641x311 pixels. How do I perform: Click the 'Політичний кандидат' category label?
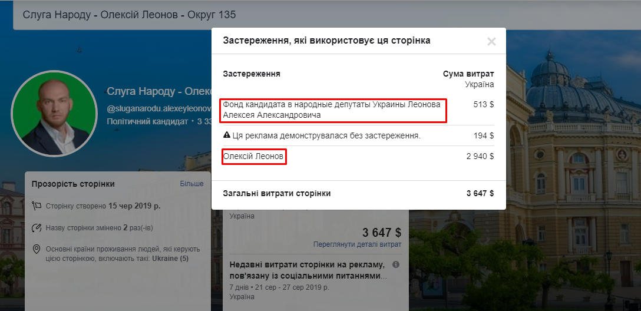coord(147,122)
